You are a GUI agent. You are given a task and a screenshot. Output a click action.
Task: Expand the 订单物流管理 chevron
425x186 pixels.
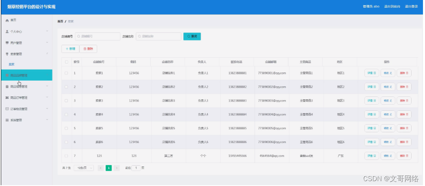click(47, 109)
